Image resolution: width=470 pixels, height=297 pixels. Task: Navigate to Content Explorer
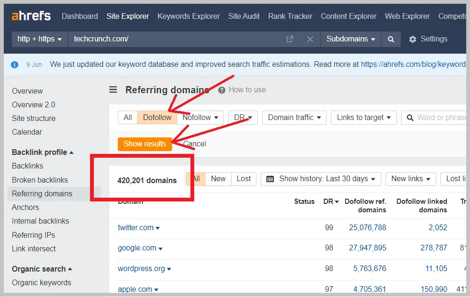(348, 16)
